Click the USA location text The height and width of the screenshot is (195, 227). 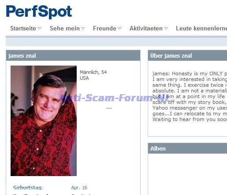(x=84, y=78)
